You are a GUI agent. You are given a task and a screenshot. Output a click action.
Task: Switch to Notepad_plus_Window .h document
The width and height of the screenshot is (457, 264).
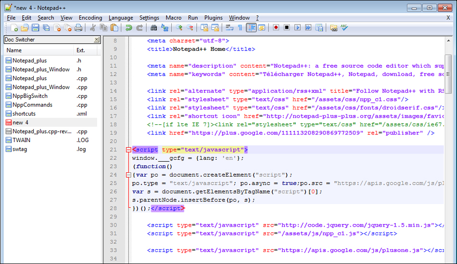pos(51,70)
